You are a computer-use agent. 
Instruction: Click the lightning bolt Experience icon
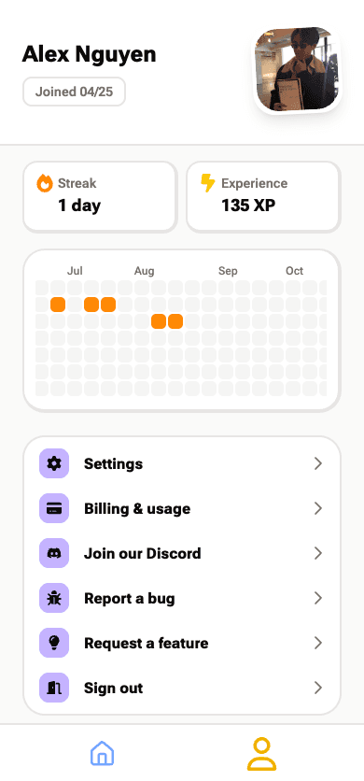coord(207,183)
